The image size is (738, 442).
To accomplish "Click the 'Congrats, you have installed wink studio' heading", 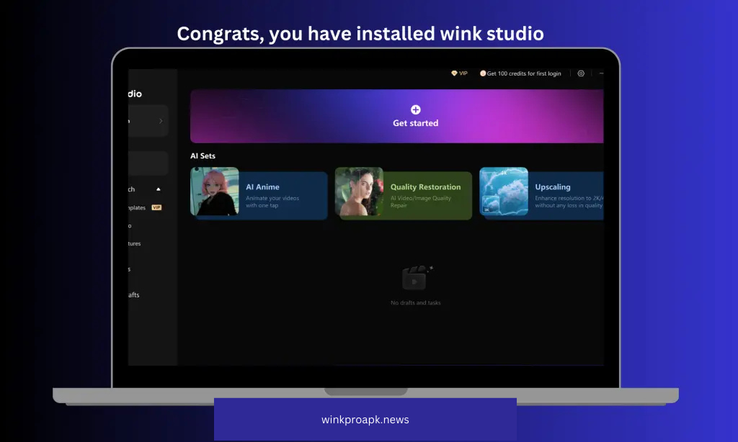I will pos(360,34).
